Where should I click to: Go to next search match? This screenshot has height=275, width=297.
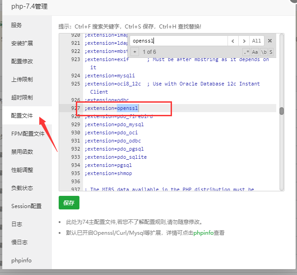coord(244,41)
